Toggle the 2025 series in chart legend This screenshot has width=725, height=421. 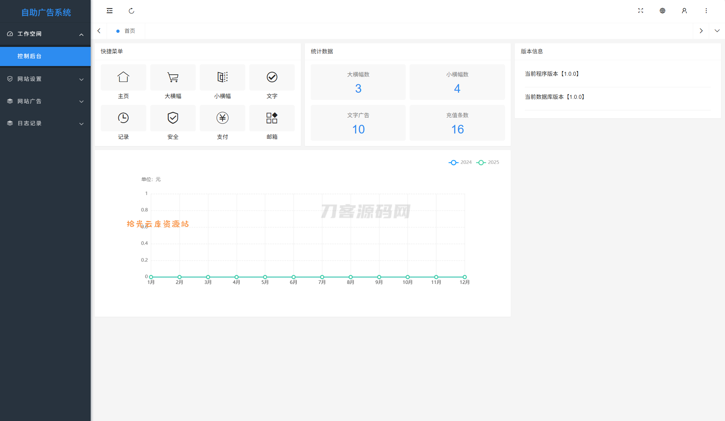pos(488,162)
